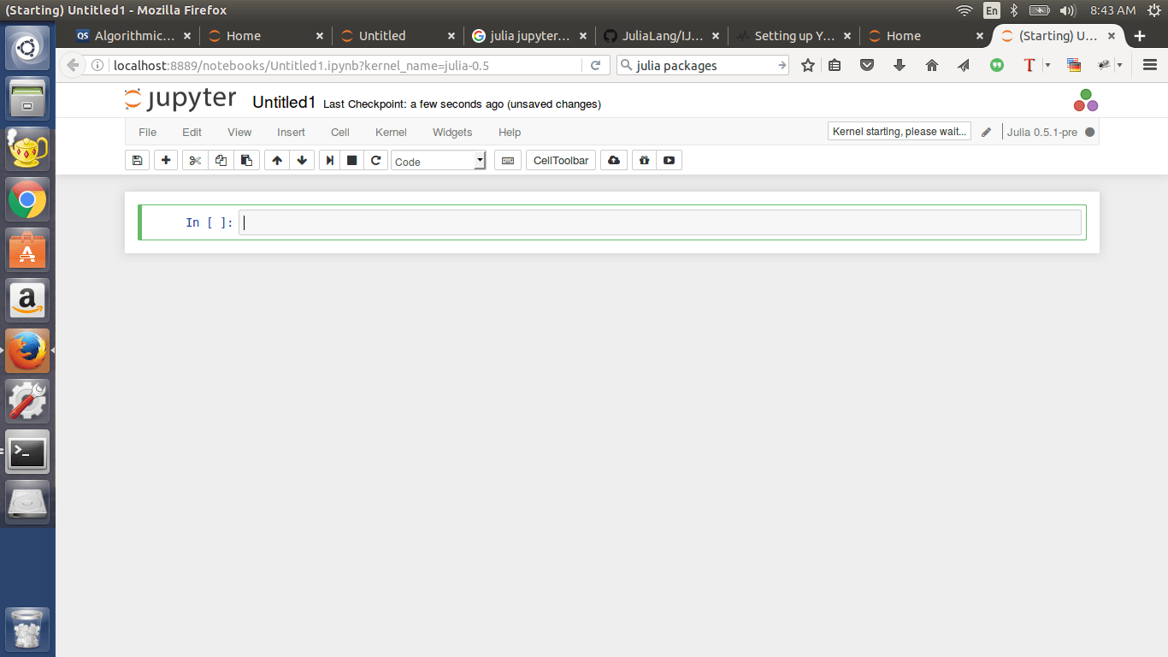The width and height of the screenshot is (1168, 657).
Task: Click the paper plane send icon
Action: [964, 65]
